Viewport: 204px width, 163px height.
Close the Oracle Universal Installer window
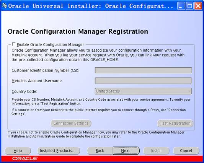(x=198, y=6)
